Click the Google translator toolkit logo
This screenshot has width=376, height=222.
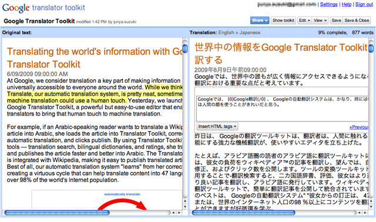(43, 8)
